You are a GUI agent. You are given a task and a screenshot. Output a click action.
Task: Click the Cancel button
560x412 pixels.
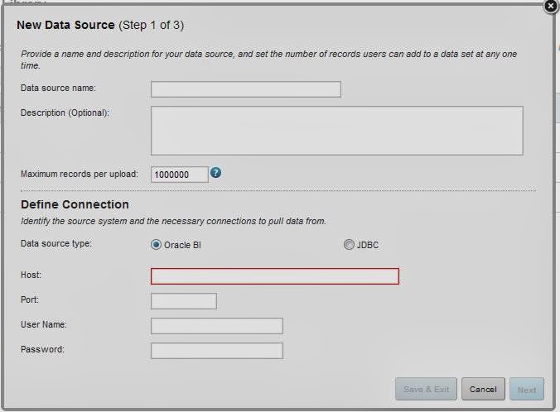pos(483,389)
